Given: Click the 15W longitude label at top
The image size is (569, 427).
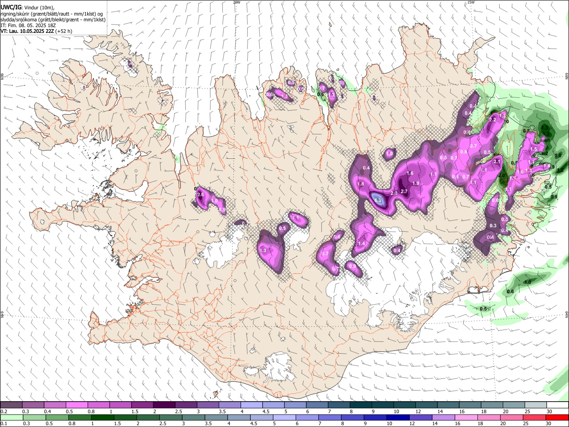Looking at the screenshot, I should [x=471, y=2].
